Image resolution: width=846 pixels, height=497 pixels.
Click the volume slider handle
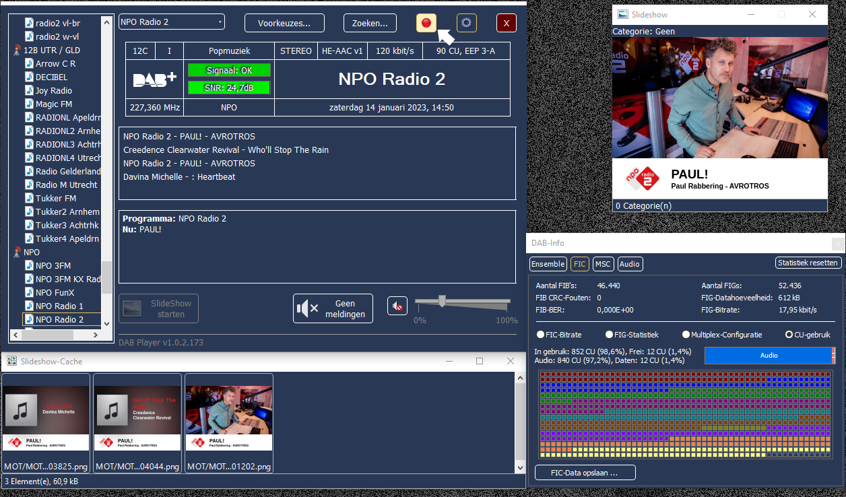point(442,301)
